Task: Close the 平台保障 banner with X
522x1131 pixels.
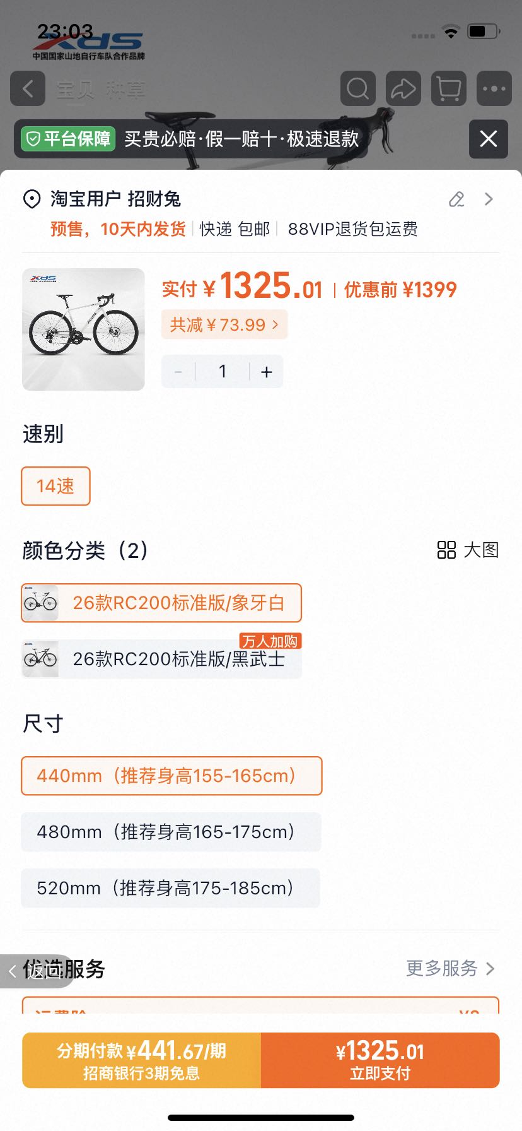Action: pos(489,139)
